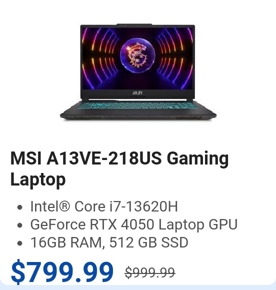Open MSI A13VE-218US Gaming Laptop title link
Viewport: 276px width, 290px height.
[119, 168]
